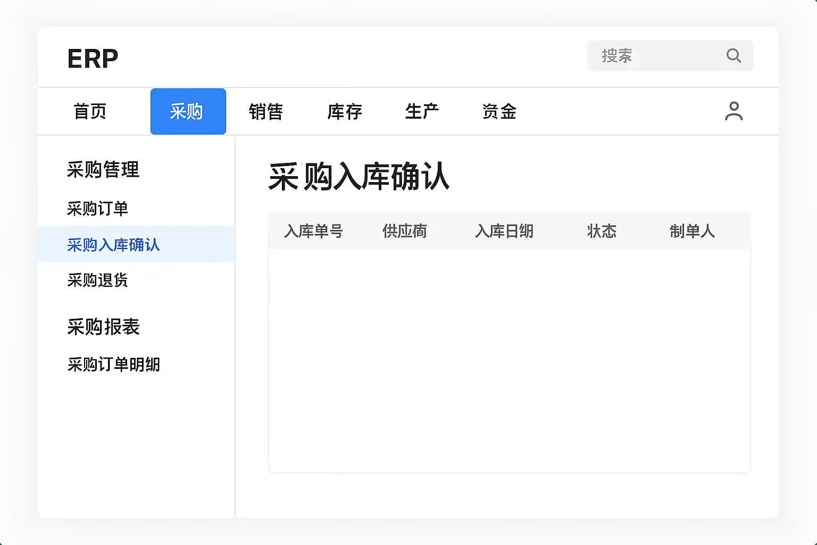Click the 采购报表 sidebar heading

[x=103, y=327]
